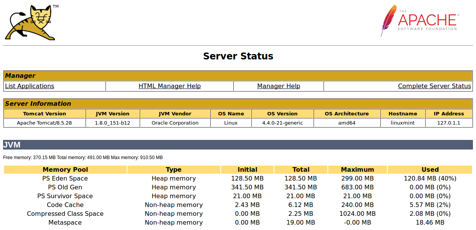Click the 1024.00 MB maximum value
Screen dimensions: 476x230
point(357,214)
